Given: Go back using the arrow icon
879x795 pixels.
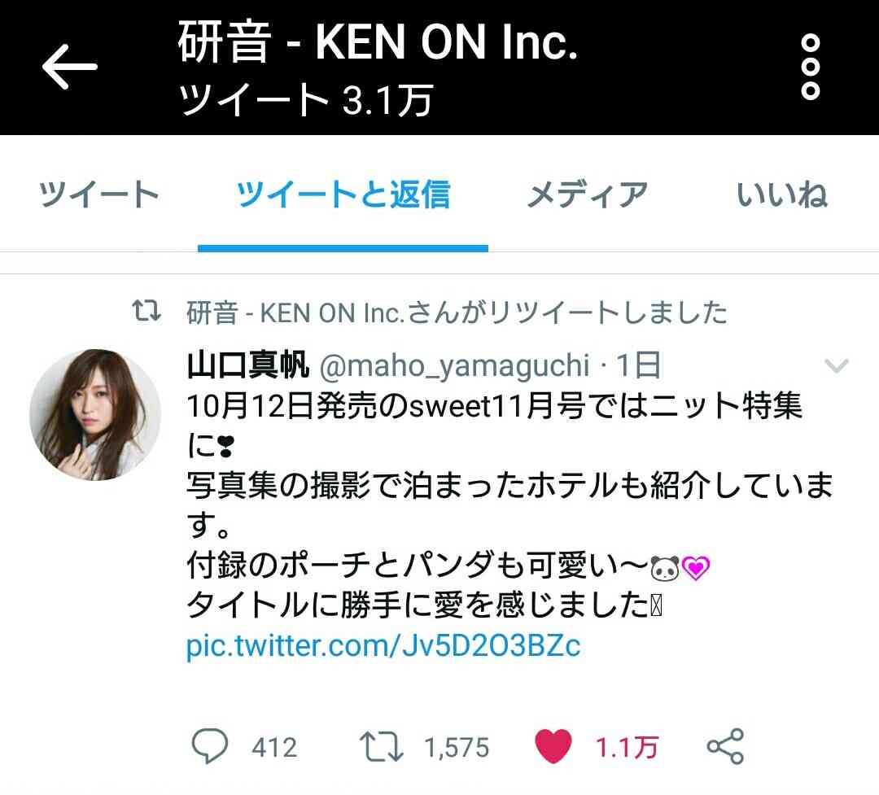Looking at the screenshot, I should pos(69,67).
